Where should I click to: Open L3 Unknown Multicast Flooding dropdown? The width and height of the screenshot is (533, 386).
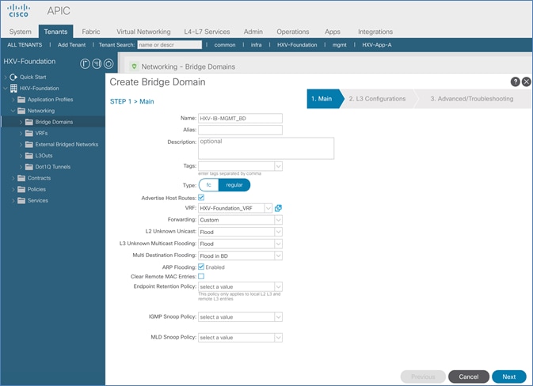click(278, 244)
